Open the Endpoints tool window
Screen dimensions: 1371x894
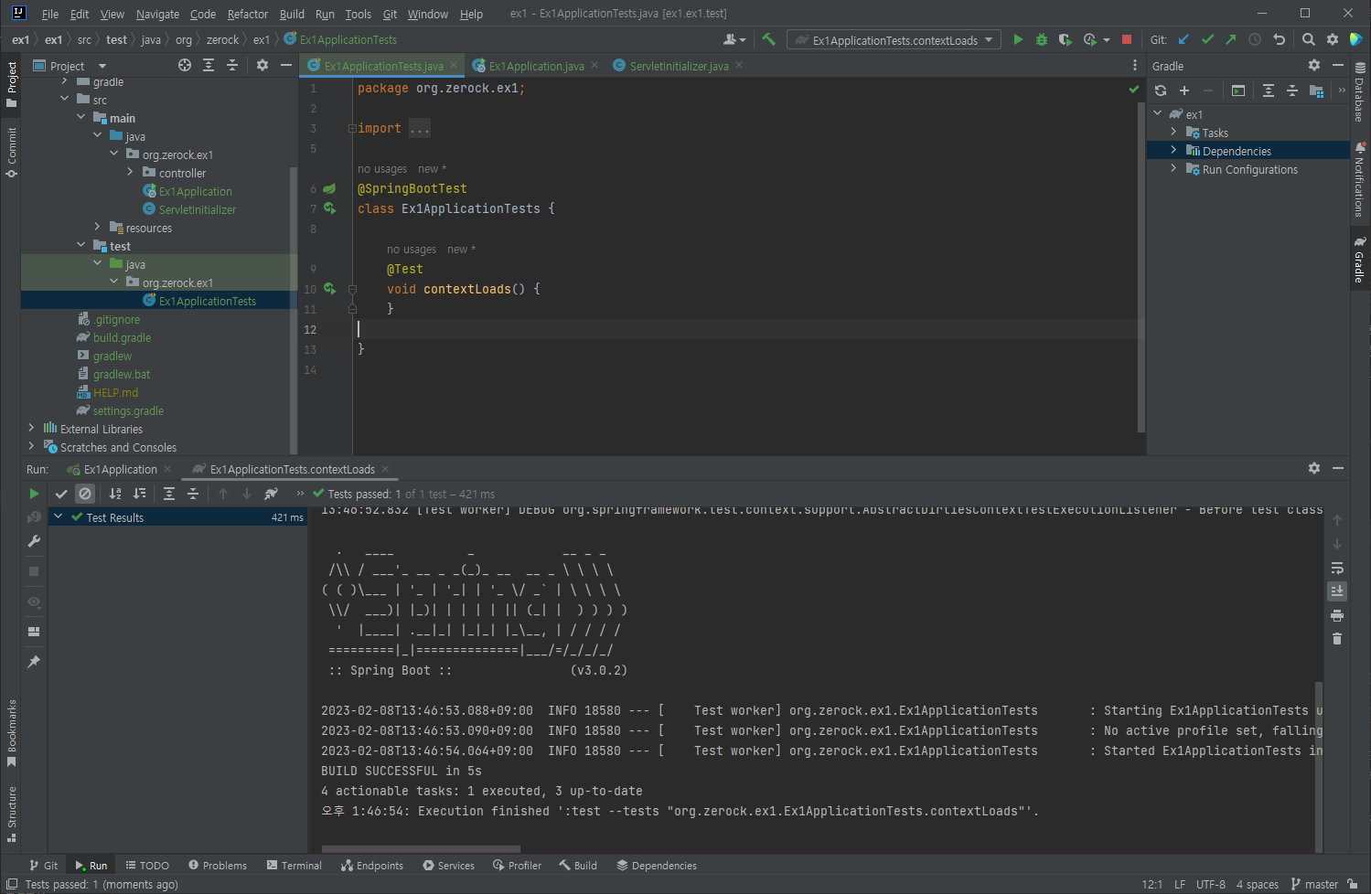[371, 865]
